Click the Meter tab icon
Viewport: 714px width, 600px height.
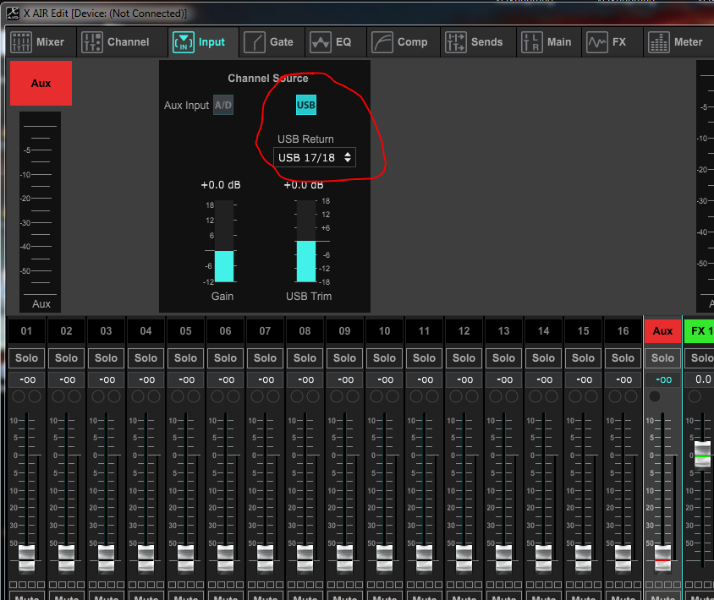click(x=659, y=42)
